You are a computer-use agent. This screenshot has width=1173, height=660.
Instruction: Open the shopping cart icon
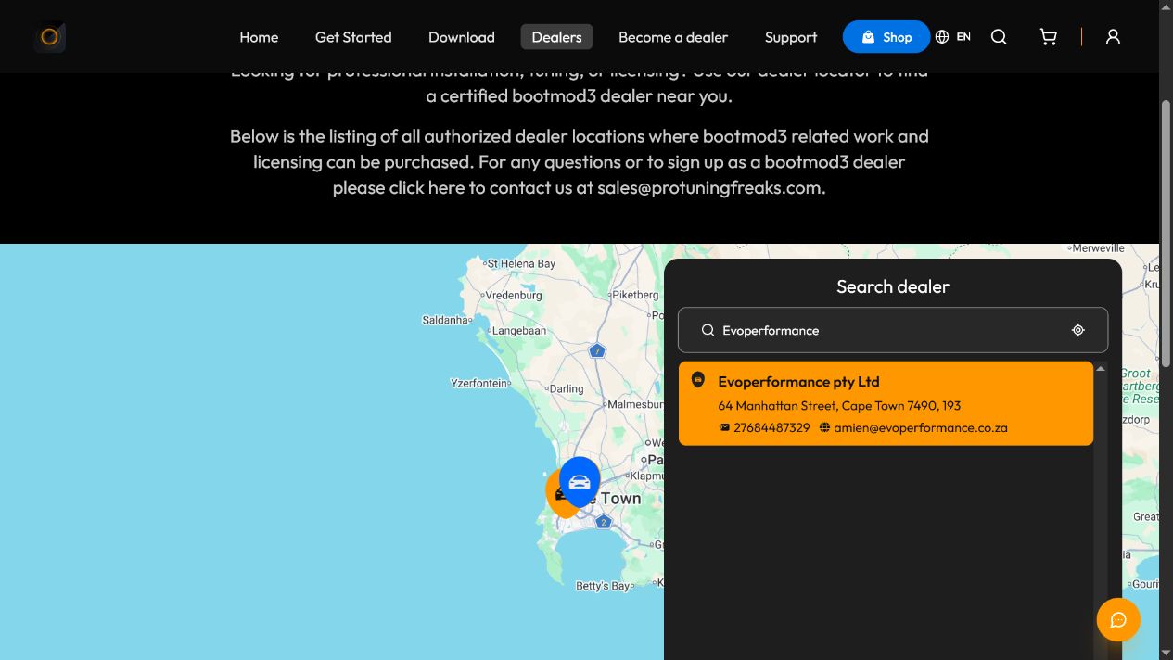[1048, 37]
